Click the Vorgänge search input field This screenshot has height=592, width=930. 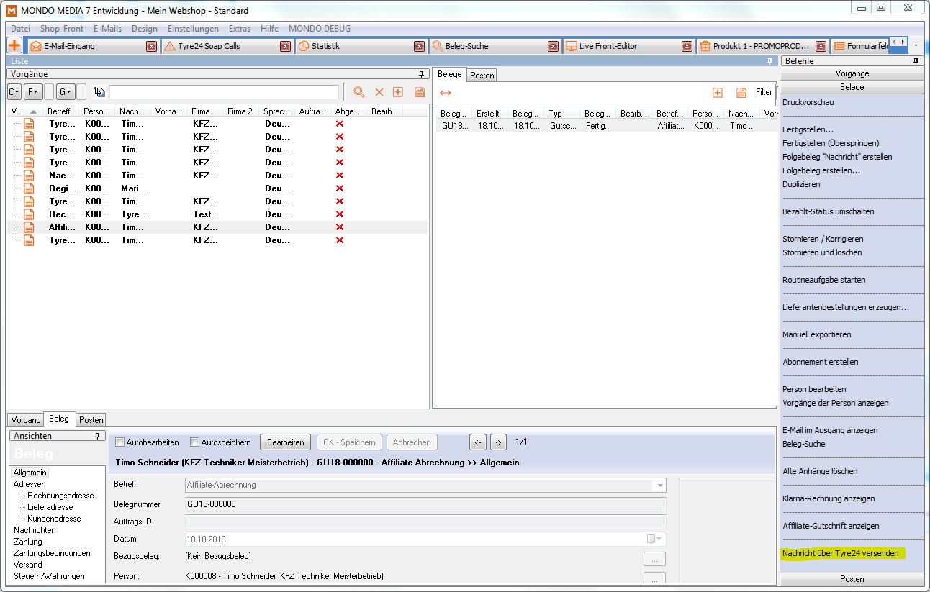[223, 92]
